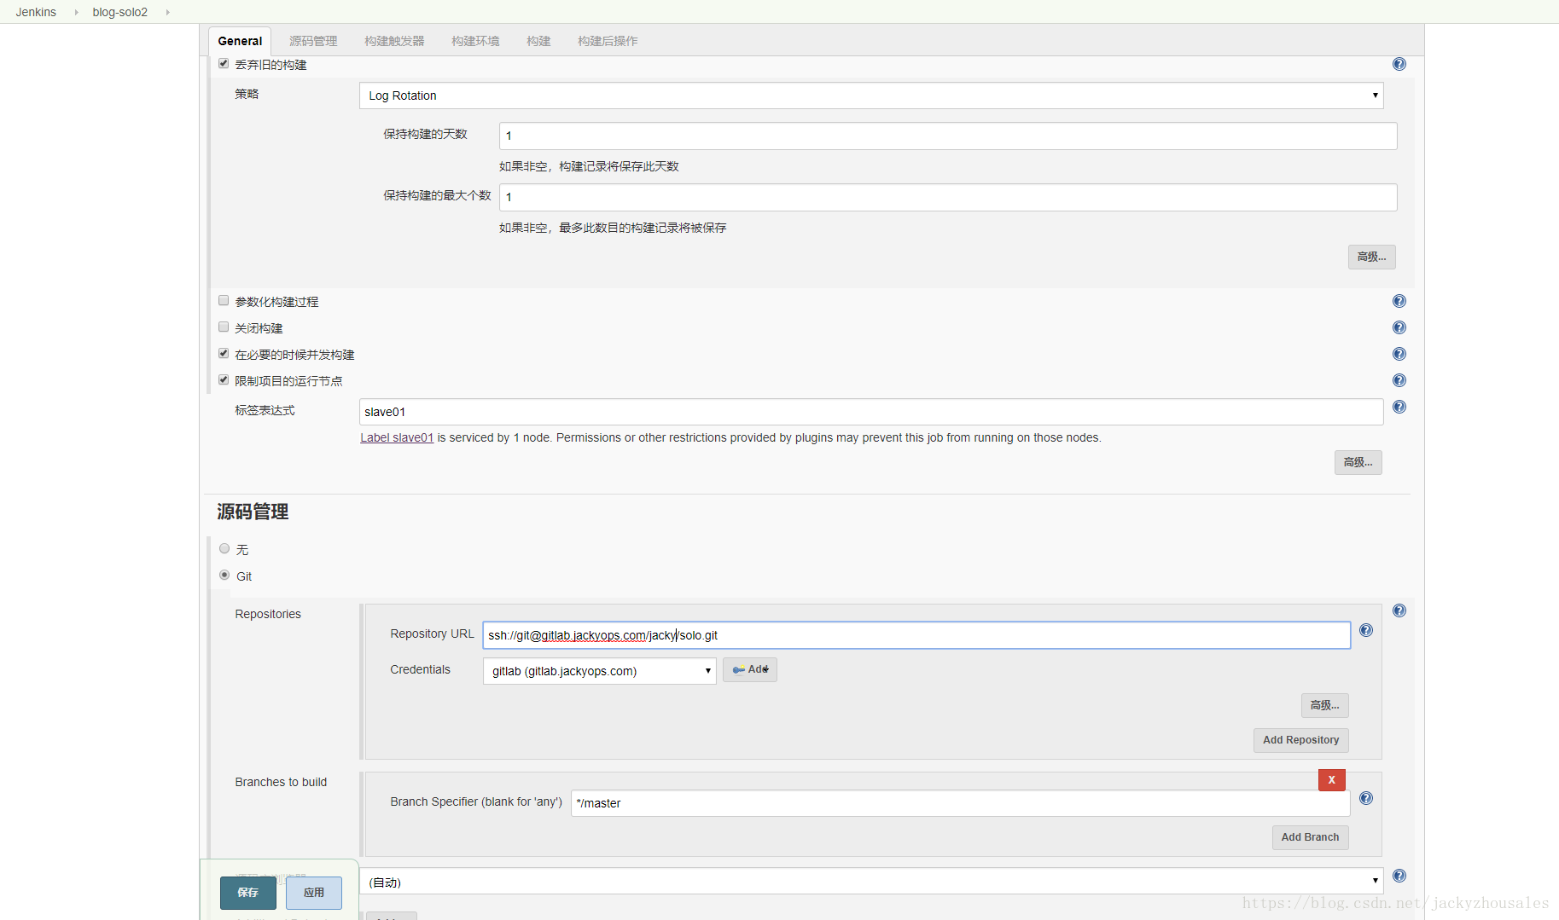Open blog-solo2 breadcrumb link
Viewport: 1559px width, 920px height.
120,12
